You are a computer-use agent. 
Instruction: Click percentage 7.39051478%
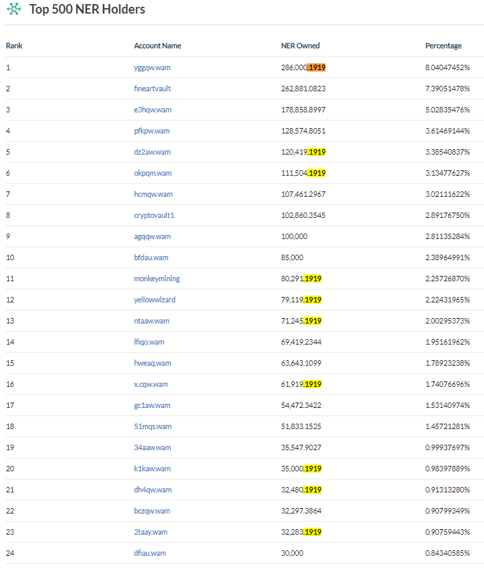[447, 89]
